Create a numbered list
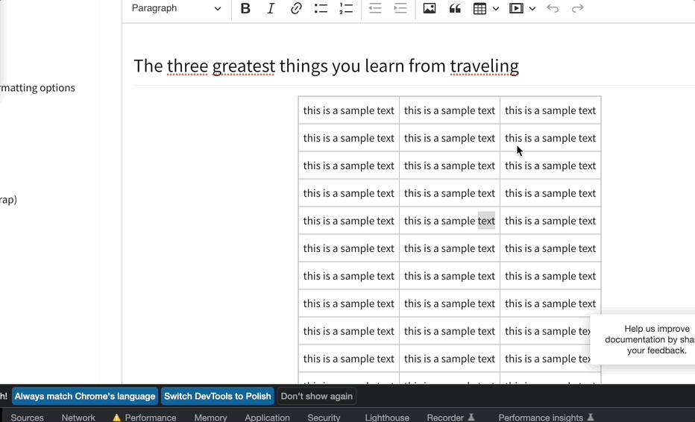695x422 pixels. 346,8
